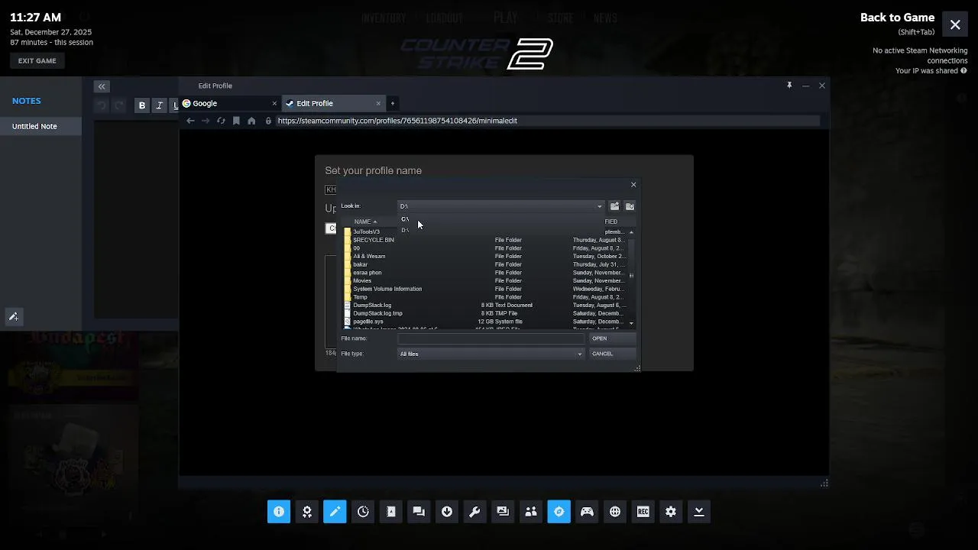Open the downloads arrow icon

point(447,512)
